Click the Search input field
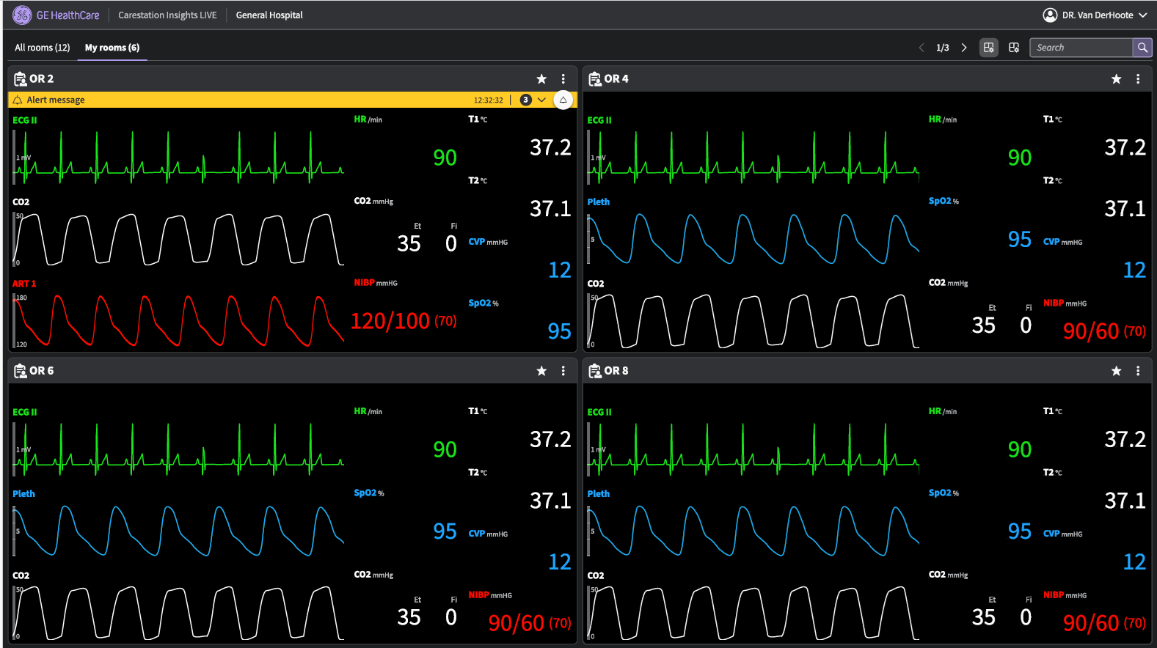 (x=1081, y=48)
